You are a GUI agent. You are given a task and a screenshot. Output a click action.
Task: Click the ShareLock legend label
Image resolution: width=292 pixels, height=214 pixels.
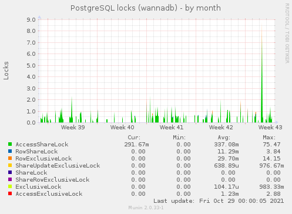point(31,173)
